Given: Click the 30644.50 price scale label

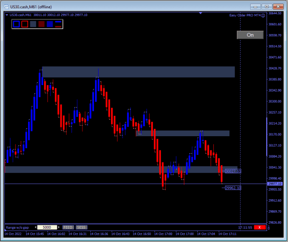Looking at the screenshot, I should [x=275, y=13].
